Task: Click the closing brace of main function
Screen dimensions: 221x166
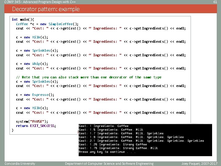Action: click(x=13, y=130)
